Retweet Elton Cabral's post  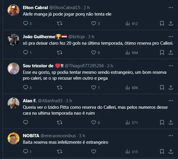click(60, 24)
